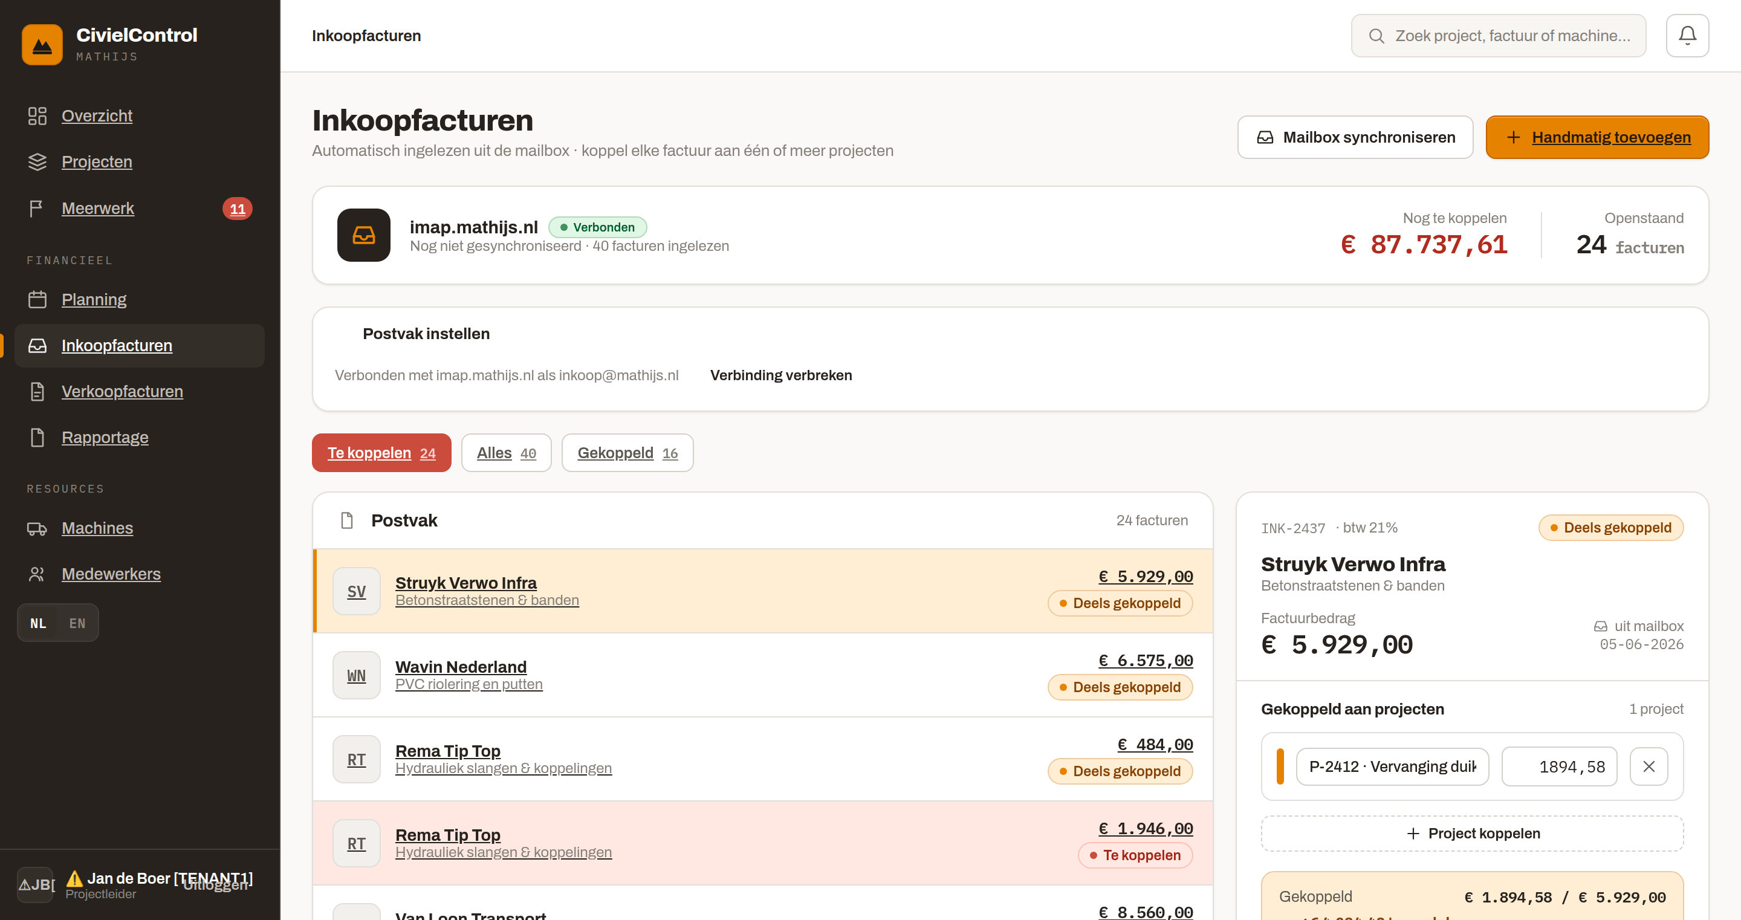Click the INK-2437 invoice number
The width and height of the screenshot is (1741, 920).
point(1293,528)
